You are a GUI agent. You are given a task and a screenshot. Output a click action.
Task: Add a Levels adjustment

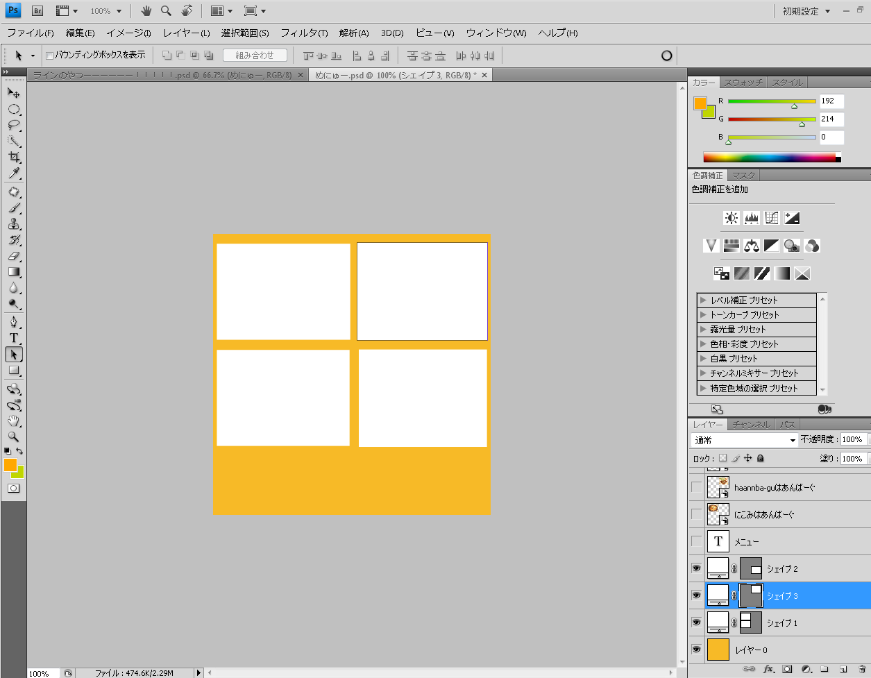752,218
